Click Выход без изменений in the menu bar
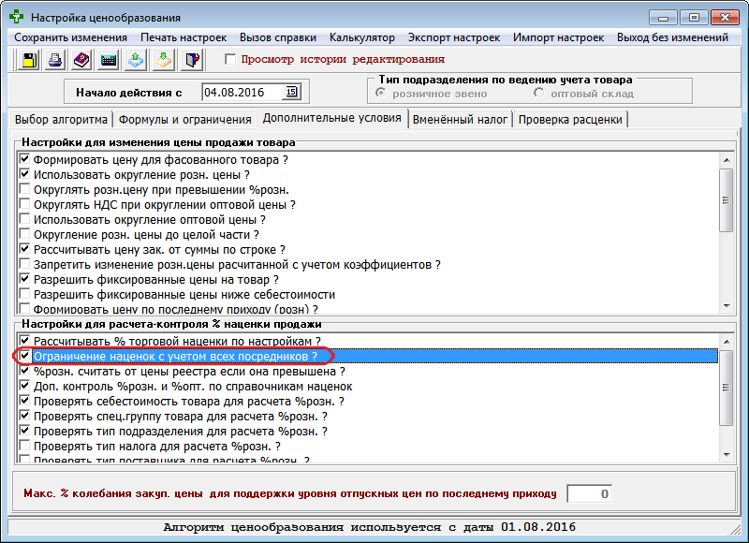Viewport: 749px width, 543px height. point(672,37)
